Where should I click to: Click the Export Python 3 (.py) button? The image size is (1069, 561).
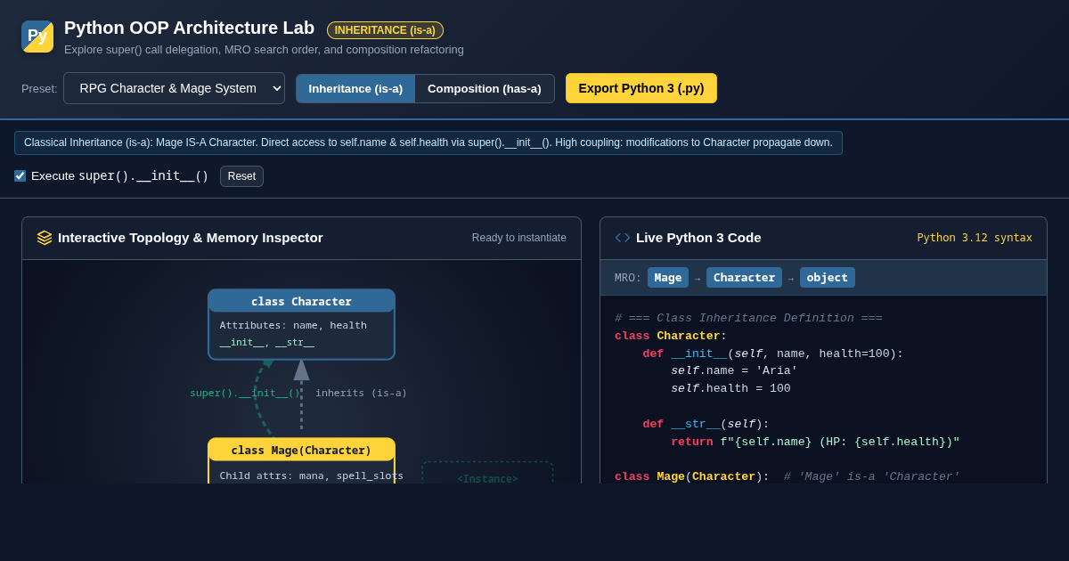coord(641,88)
